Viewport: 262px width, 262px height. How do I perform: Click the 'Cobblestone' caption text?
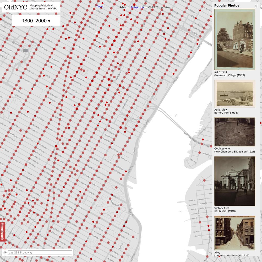coord(222,149)
